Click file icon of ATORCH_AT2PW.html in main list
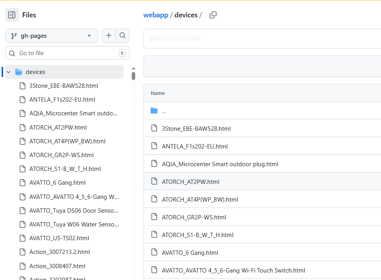 tap(154, 181)
